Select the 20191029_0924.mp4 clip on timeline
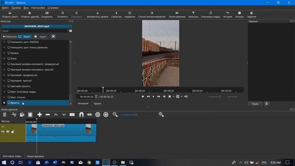The image size is (295, 166). (61, 133)
